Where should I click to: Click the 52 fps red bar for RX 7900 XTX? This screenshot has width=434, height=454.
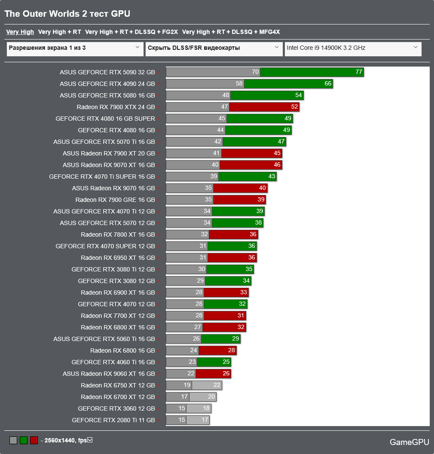tap(264, 107)
